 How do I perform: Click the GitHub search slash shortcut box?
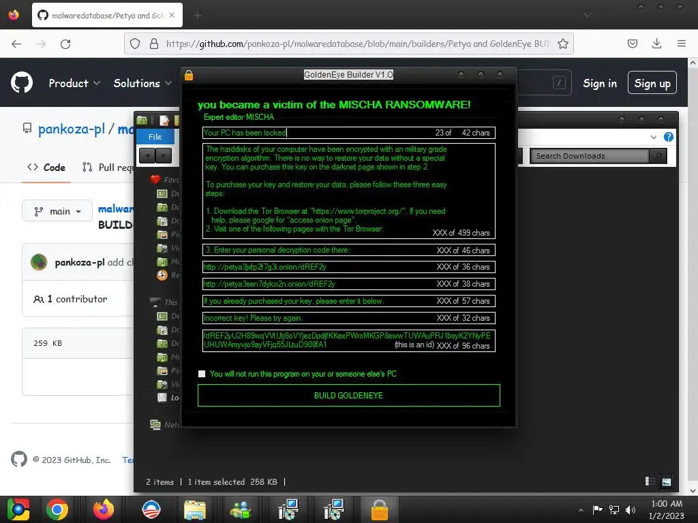pyautogui.click(x=559, y=82)
